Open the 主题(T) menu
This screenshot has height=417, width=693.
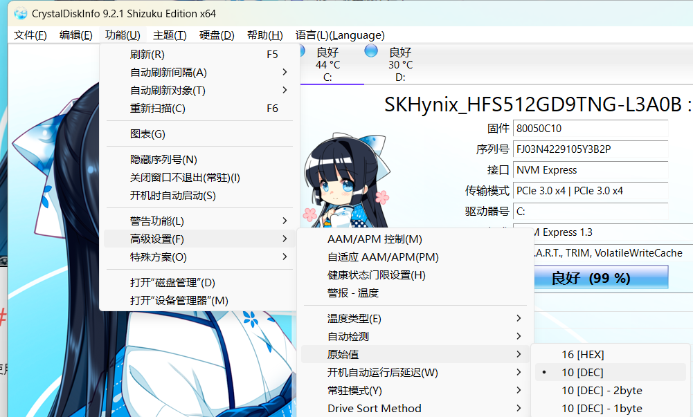(x=170, y=35)
